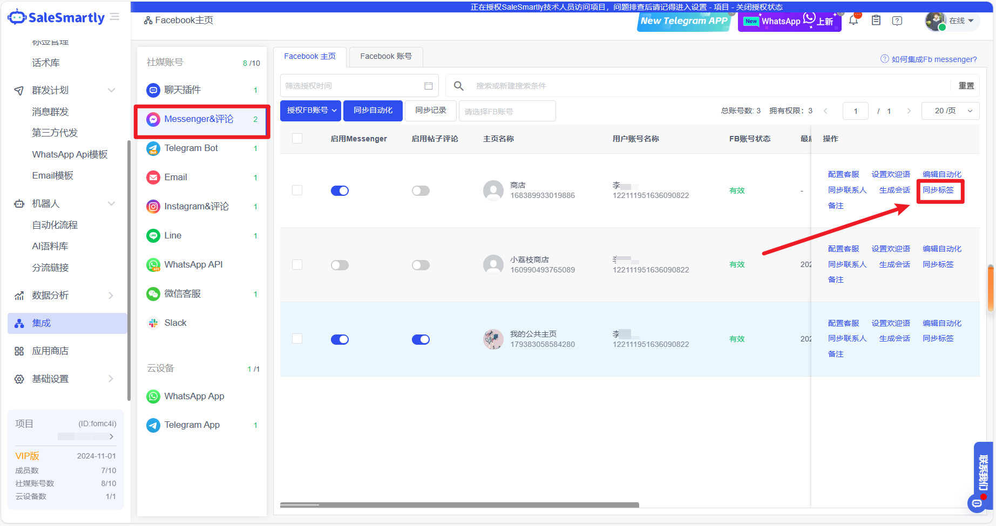
Task: Click the 筛选授权时间 date filter field
Action: (359, 86)
